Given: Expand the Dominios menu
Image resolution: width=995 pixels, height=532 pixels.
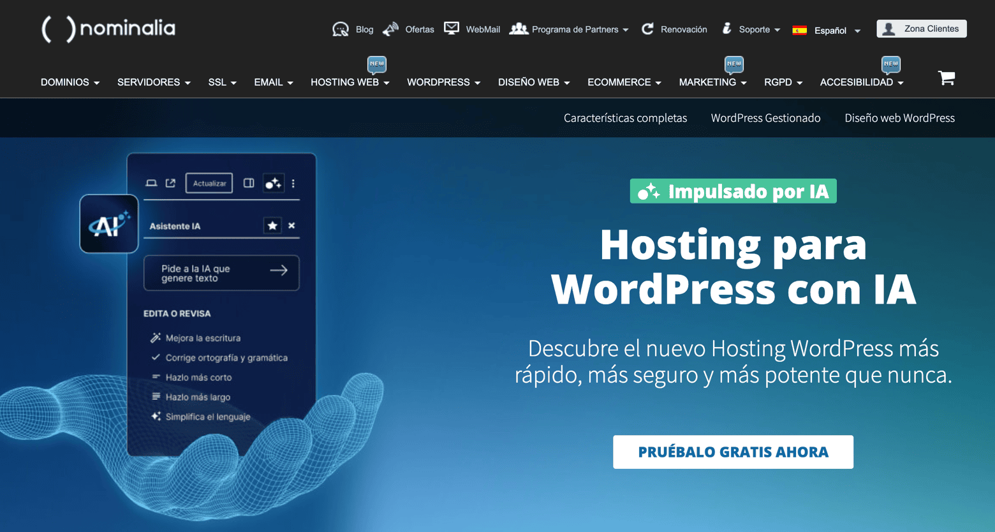Looking at the screenshot, I should tap(70, 82).
